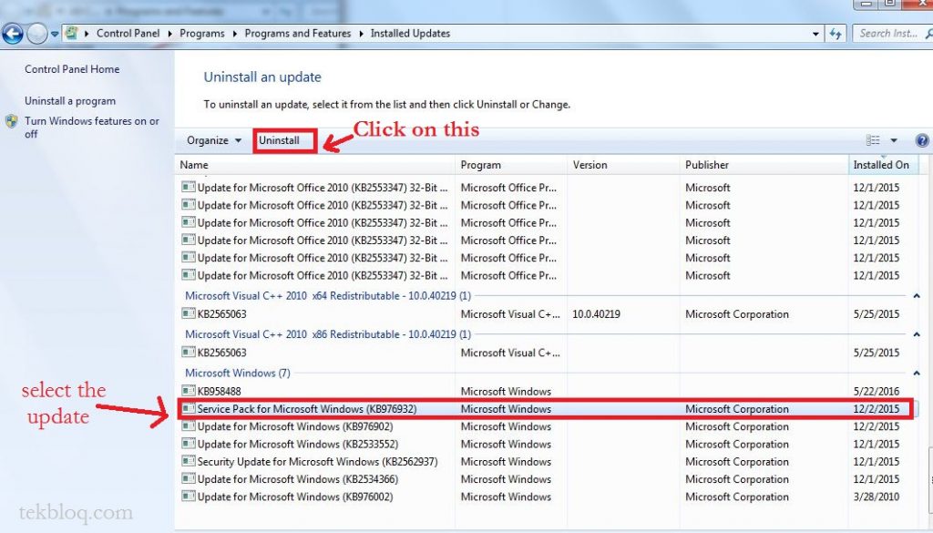Click the shield icon beside Turn Windows features
The image size is (933, 533).
click(11, 121)
